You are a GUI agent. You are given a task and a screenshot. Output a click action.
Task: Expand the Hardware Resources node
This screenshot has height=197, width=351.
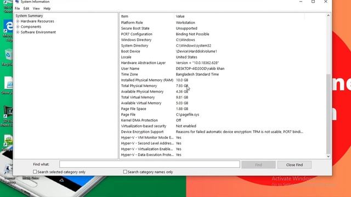18,21
